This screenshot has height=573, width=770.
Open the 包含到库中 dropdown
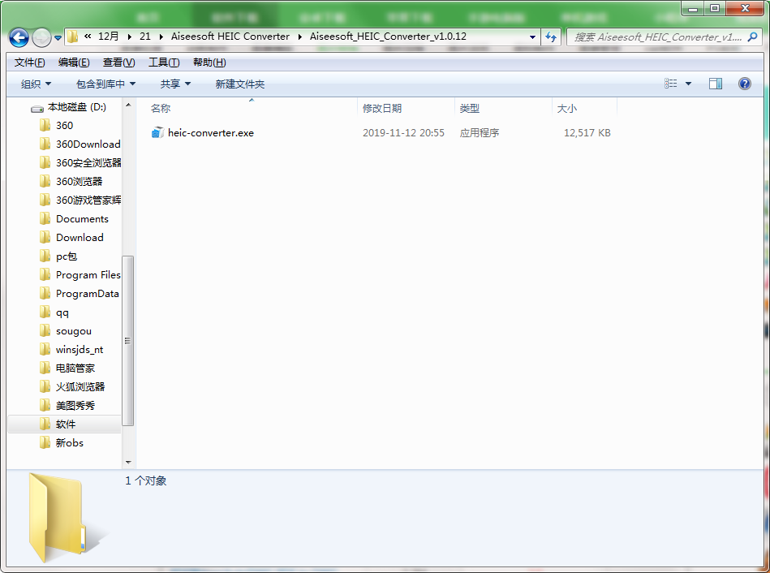(x=105, y=84)
